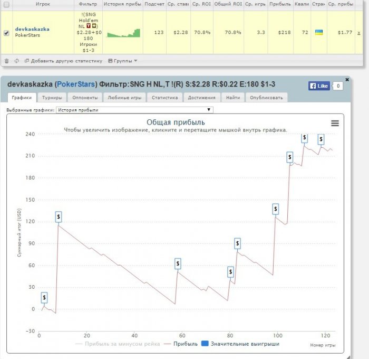Toggle the select-all header checkbox

click(6, 4)
